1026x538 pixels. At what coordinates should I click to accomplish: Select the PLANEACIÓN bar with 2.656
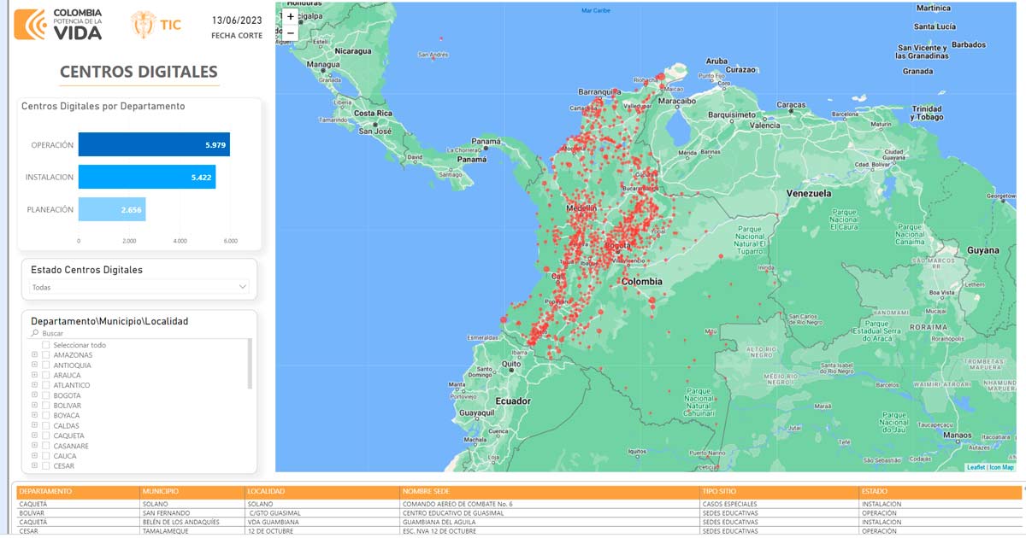click(112, 209)
